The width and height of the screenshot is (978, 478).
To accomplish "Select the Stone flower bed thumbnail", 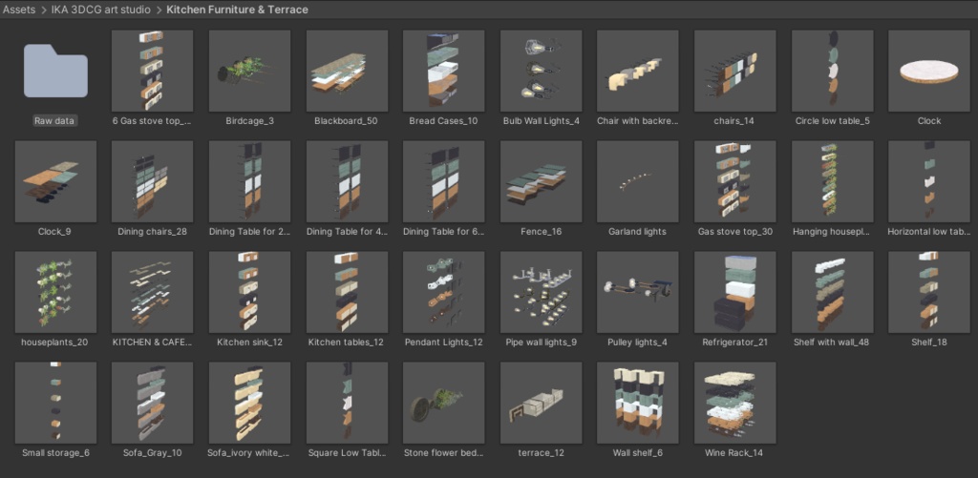I will [443, 403].
